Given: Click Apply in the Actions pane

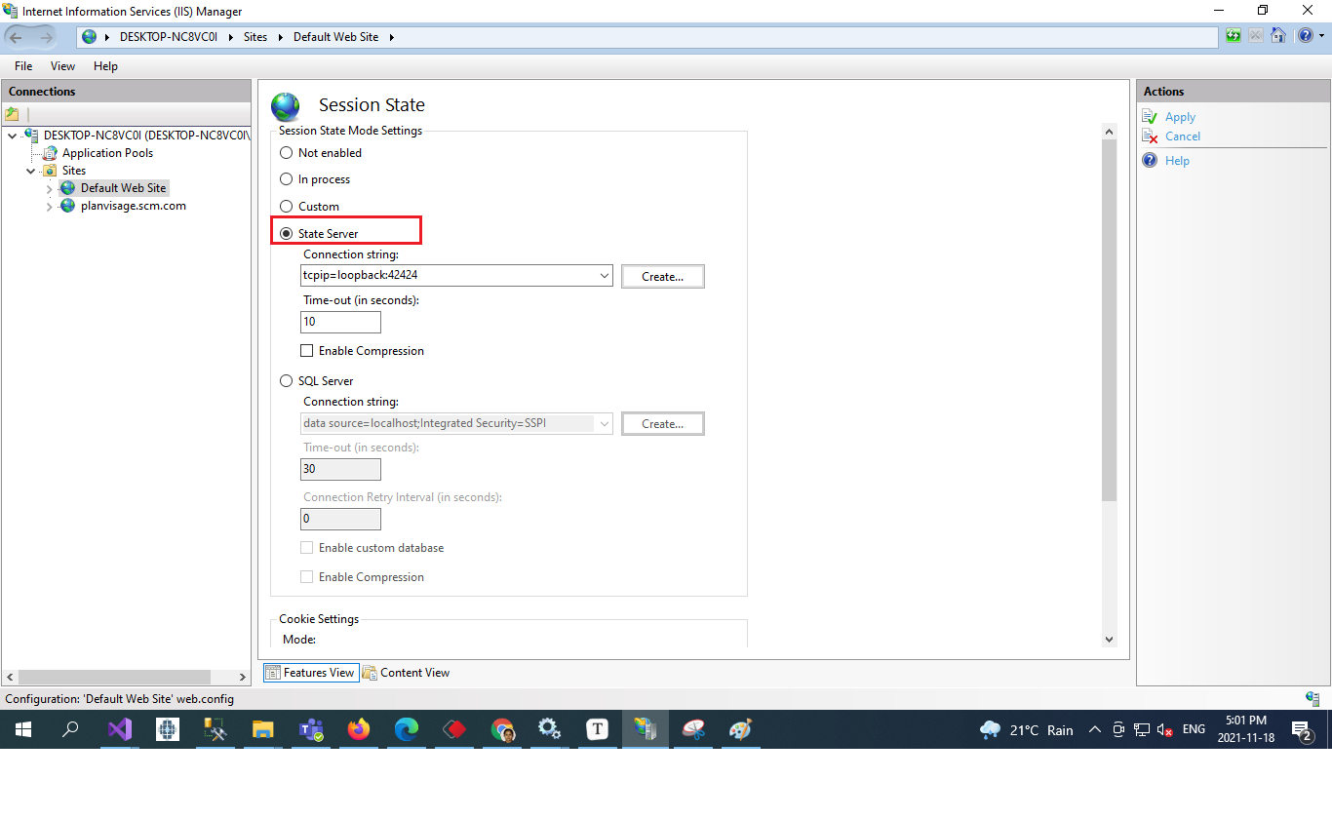Looking at the screenshot, I should tap(1180, 117).
